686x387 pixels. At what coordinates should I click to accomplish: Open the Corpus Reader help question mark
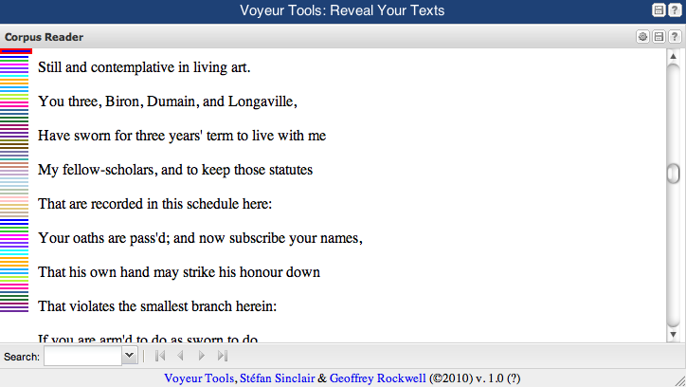tap(675, 37)
